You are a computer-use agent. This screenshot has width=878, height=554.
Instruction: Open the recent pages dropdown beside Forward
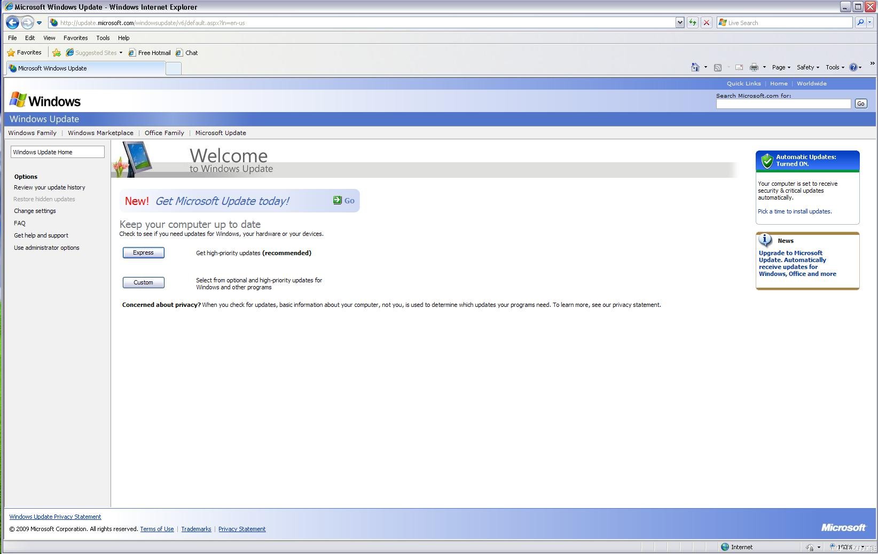click(39, 23)
